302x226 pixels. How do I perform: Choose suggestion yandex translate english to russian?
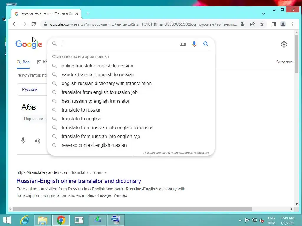click(131, 74)
